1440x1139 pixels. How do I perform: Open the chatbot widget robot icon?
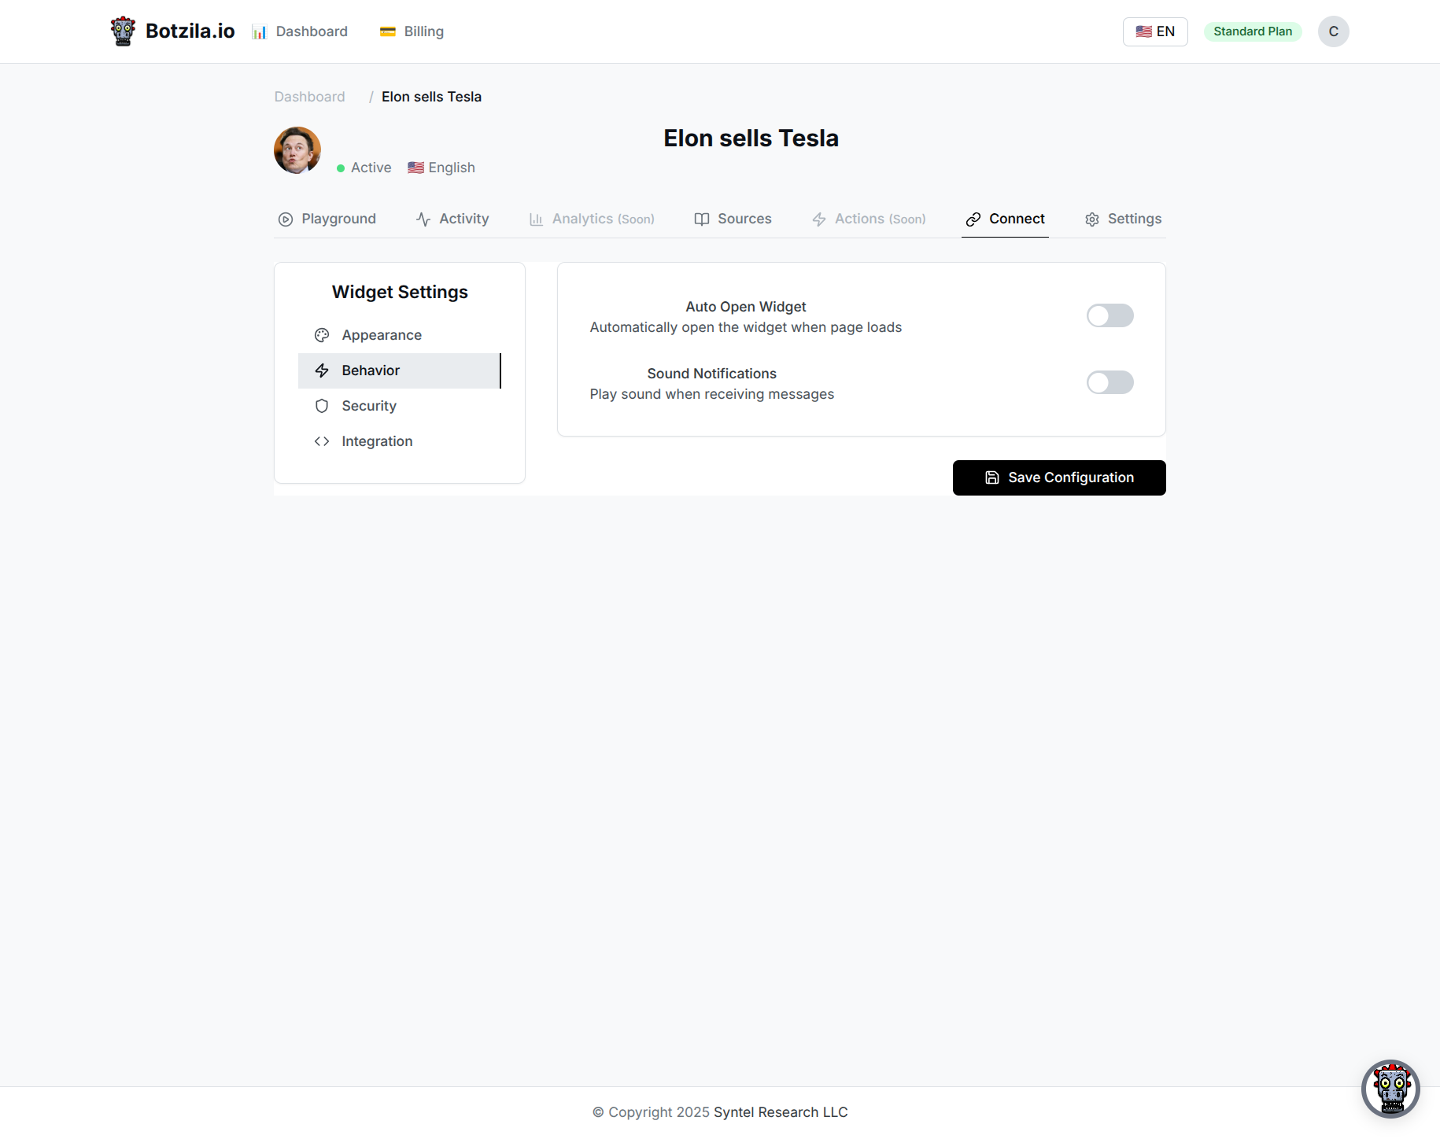coord(1390,1089)
